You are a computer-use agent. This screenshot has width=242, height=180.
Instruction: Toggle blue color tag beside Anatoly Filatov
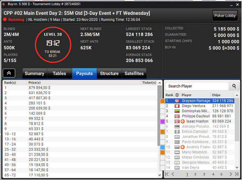(162, 147)
